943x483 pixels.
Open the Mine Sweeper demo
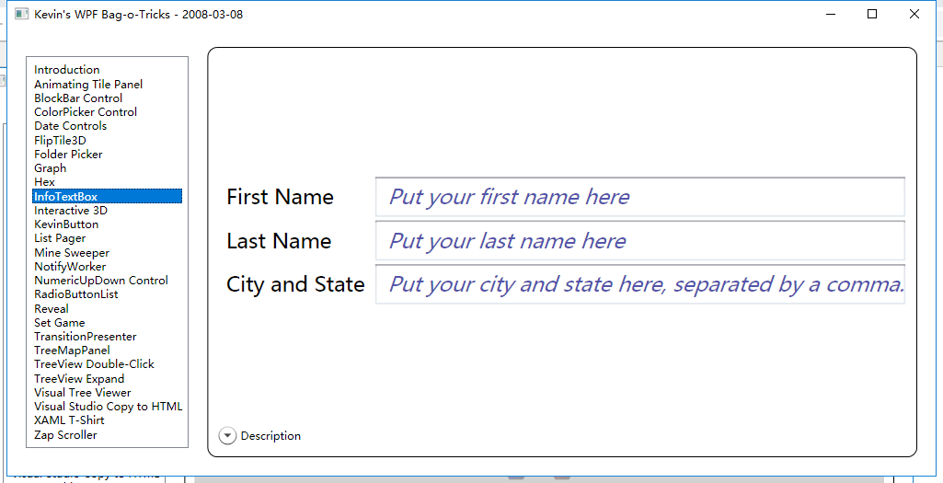tap(72, 253)
